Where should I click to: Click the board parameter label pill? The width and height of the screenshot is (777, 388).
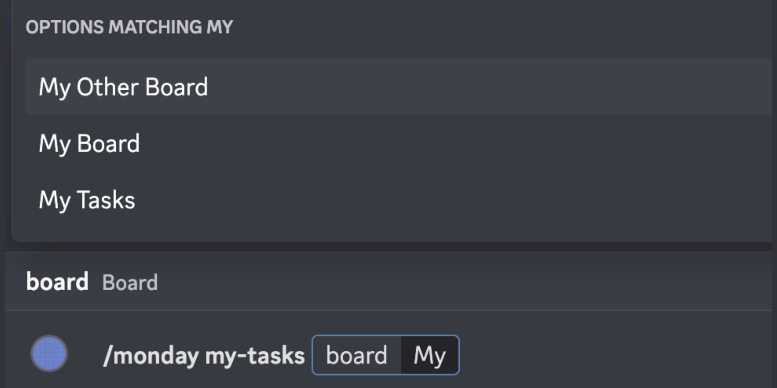pyautogui.click(x=357, y=355)
